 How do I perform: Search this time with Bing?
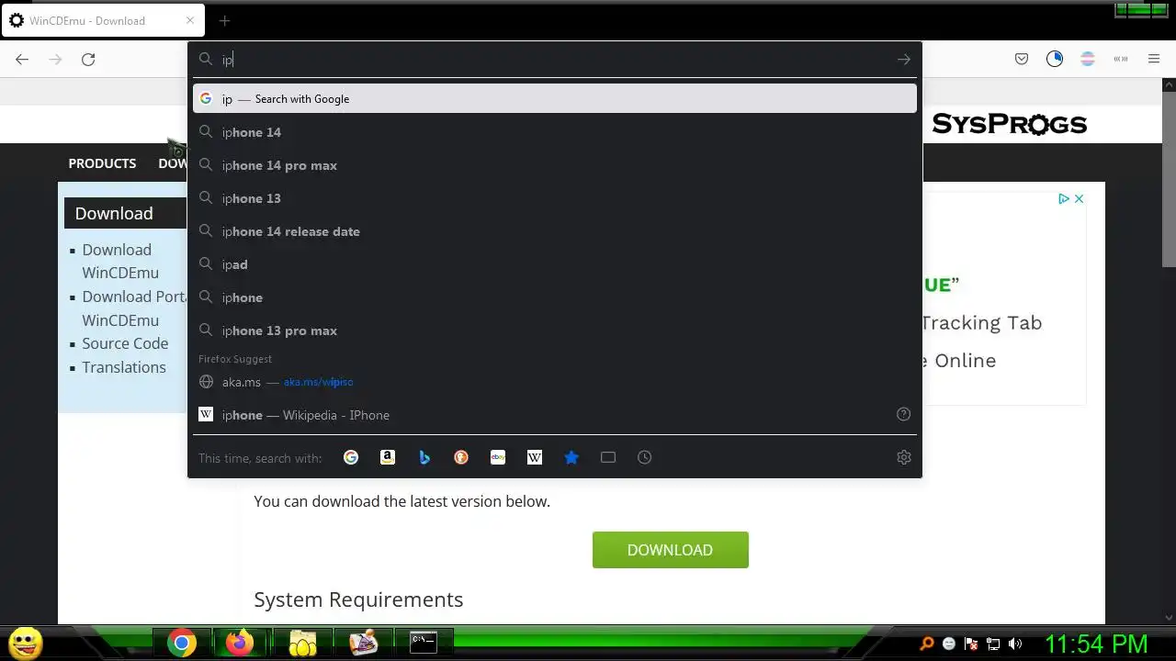(x=424, y=457)
